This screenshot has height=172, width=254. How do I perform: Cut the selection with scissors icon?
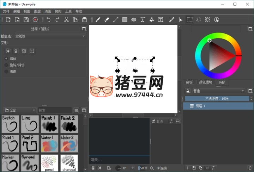point(66,20)
